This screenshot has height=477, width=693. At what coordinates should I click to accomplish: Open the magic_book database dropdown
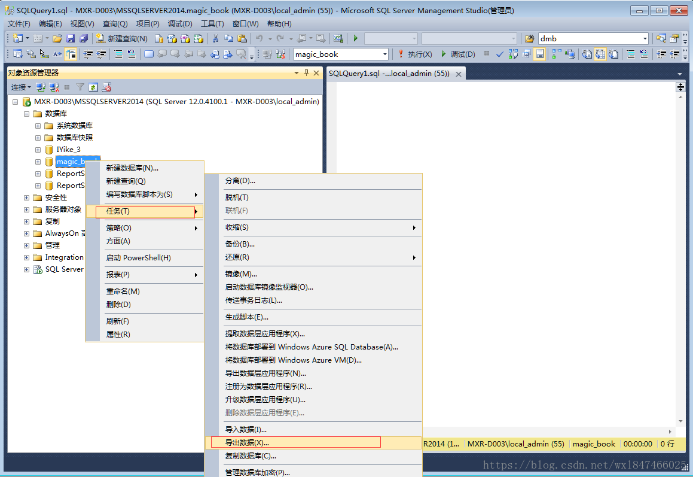click(384, 54)
